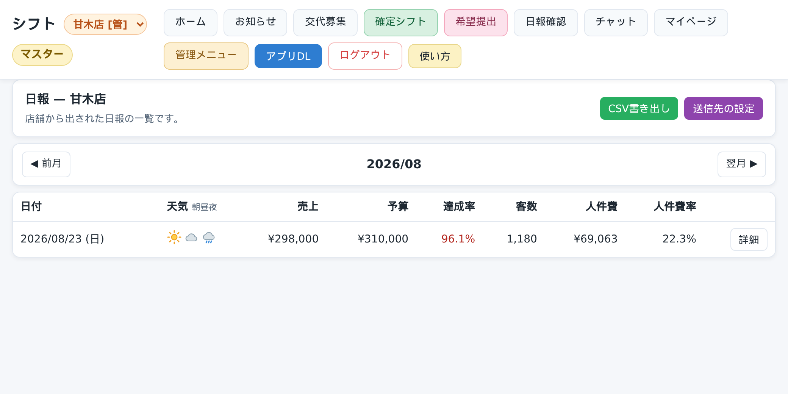Click the 客数 column header

tap(527, 206)
